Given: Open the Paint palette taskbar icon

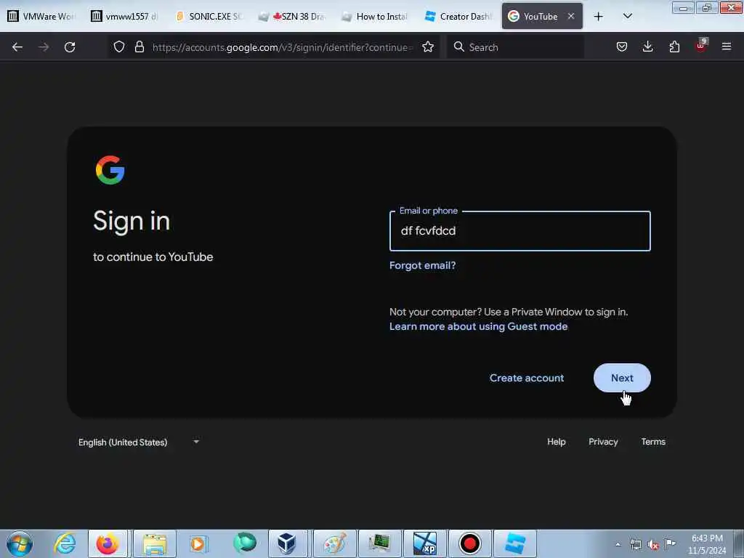Looking at the screenshot, I should click(x=335, y=543).
